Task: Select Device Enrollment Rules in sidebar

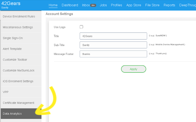Action: (x=21, y=16)
